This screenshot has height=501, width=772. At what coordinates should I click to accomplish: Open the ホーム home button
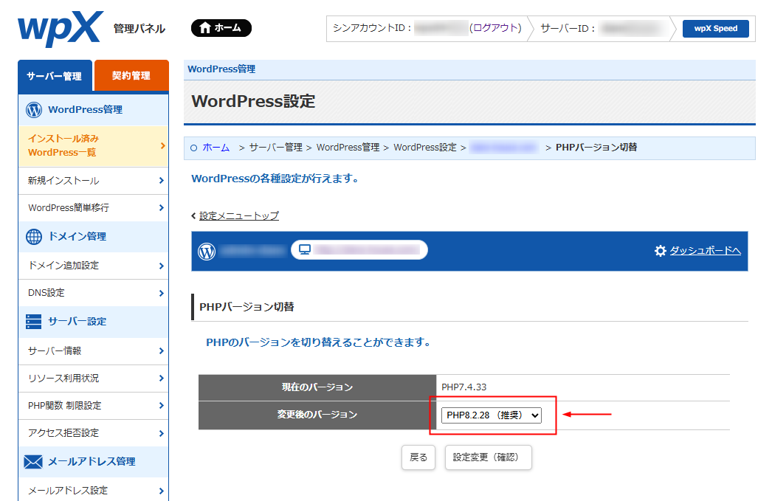pos(221,28)
